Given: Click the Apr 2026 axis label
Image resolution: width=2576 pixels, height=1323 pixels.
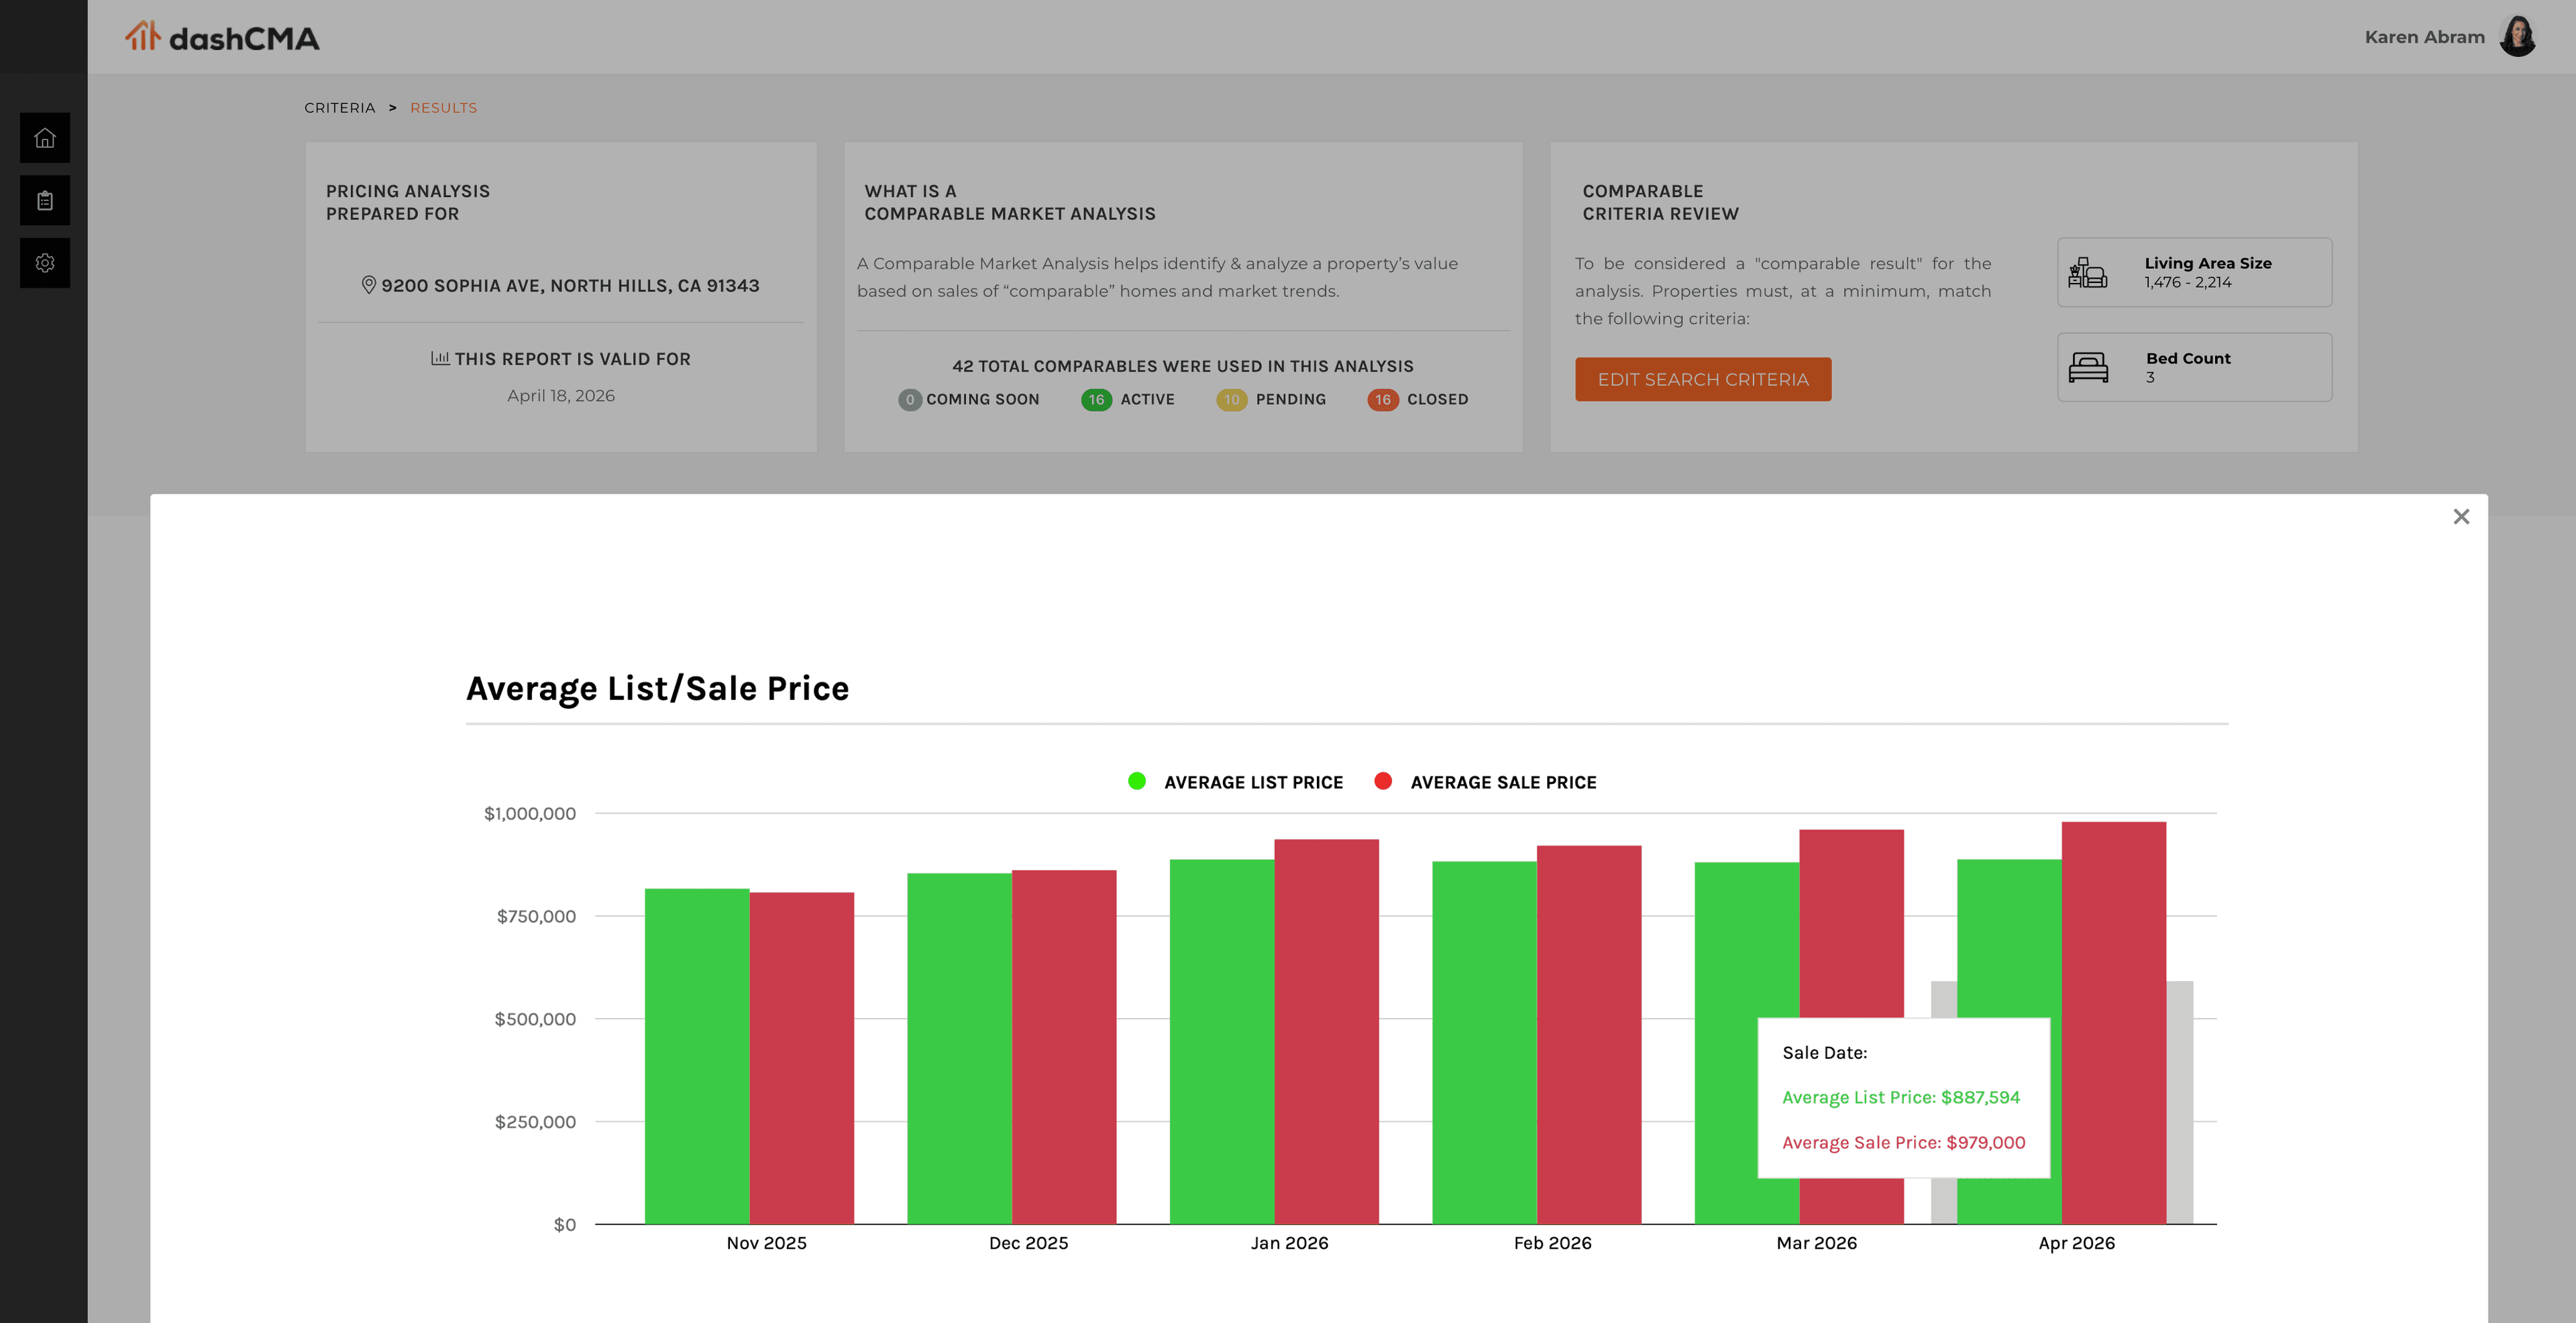Looking at the screenshot, I should (x=2077, y=1243).
